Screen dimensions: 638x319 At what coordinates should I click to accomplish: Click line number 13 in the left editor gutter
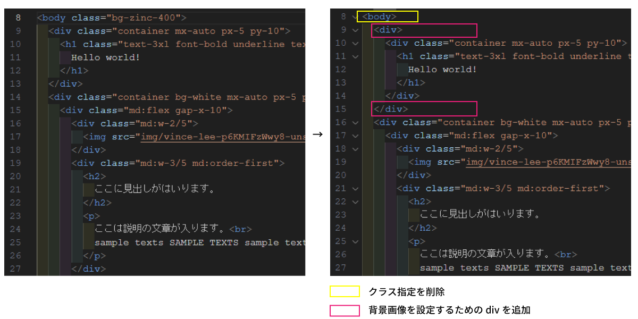point(15,84)
